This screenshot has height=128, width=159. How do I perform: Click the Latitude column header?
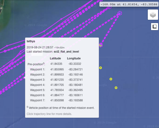tap(55, 58)
